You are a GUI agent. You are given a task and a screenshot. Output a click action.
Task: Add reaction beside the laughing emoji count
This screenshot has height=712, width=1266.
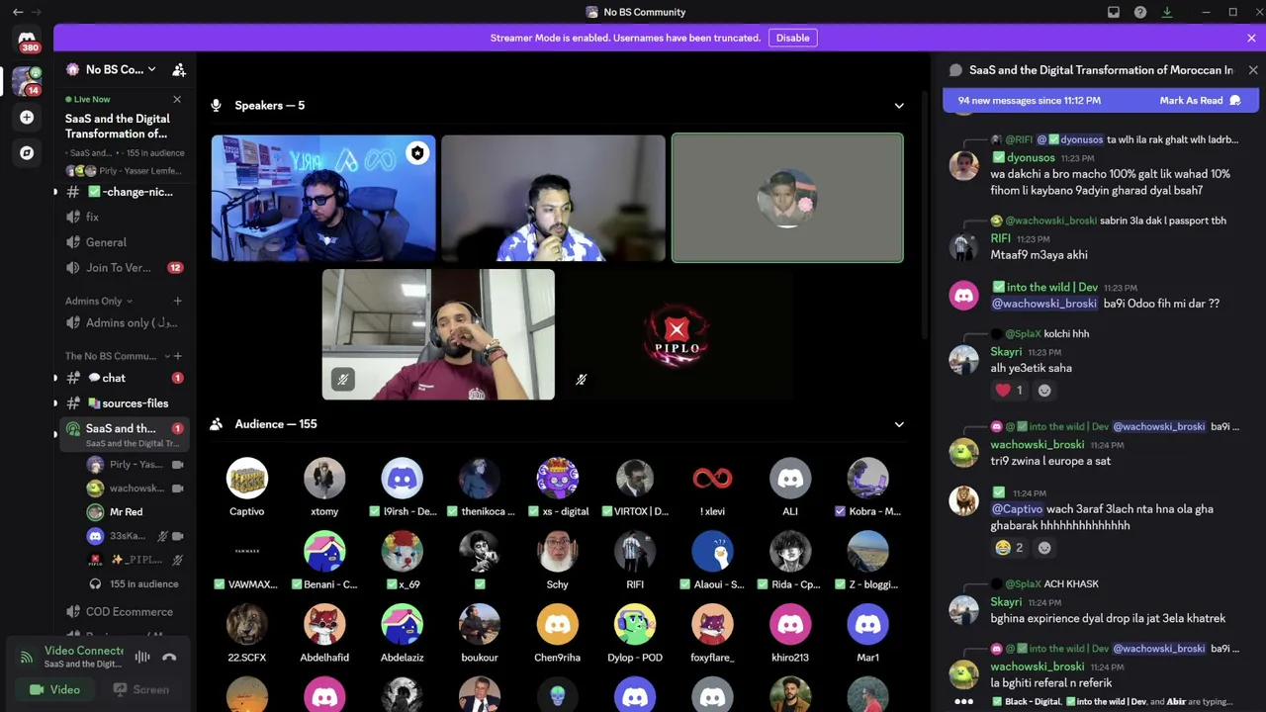tap(1044, 548)
